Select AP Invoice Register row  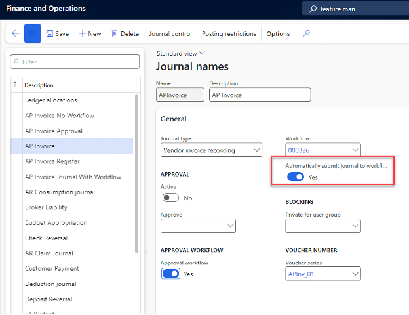click(x=71, y=161)
